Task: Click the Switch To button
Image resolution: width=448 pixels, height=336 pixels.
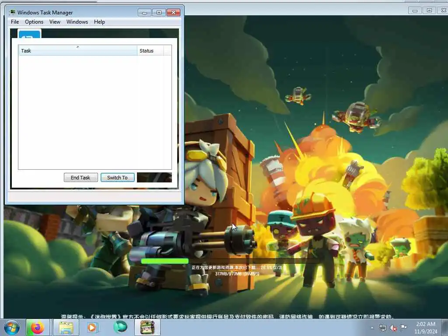Action: pos(117,178)
